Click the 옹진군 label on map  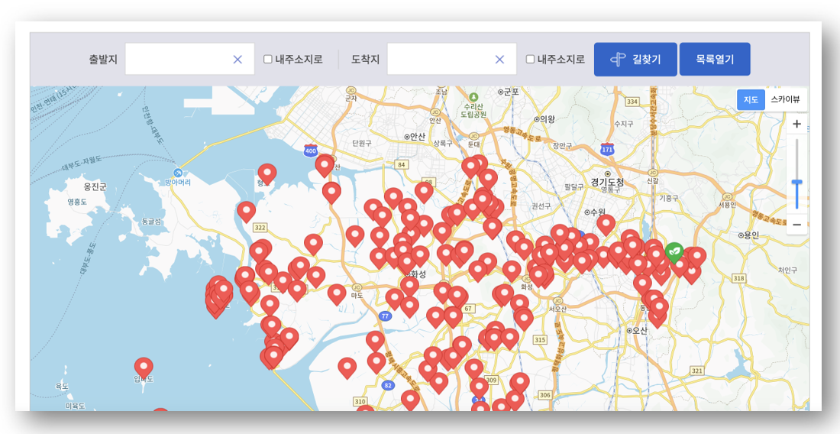95,187
